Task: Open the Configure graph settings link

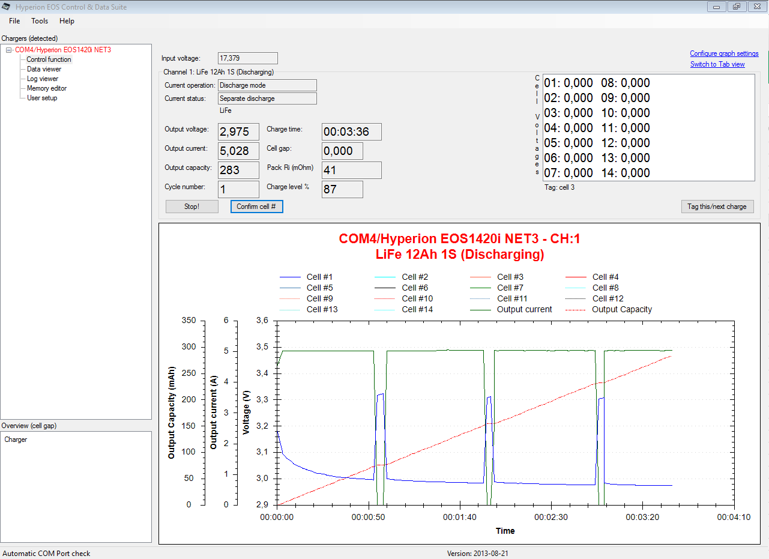Action: tap(724, 53)
